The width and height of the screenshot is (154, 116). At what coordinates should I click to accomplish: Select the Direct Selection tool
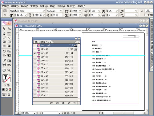point(9,28)
